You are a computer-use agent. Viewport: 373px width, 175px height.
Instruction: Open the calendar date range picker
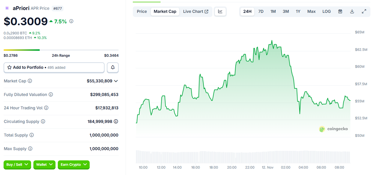click(340, 11)
